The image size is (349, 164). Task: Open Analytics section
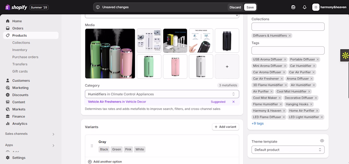[20, 123]
